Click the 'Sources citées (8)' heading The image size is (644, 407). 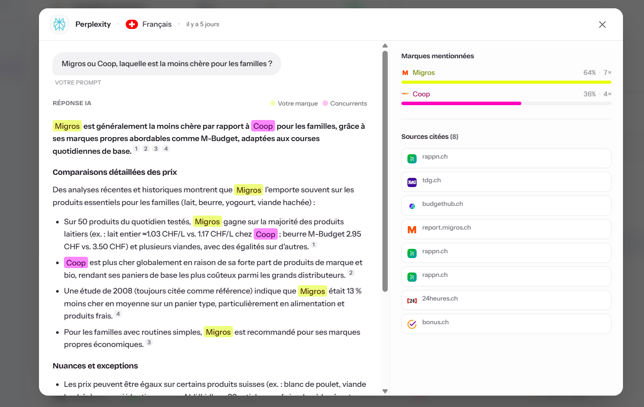[430, 137]
